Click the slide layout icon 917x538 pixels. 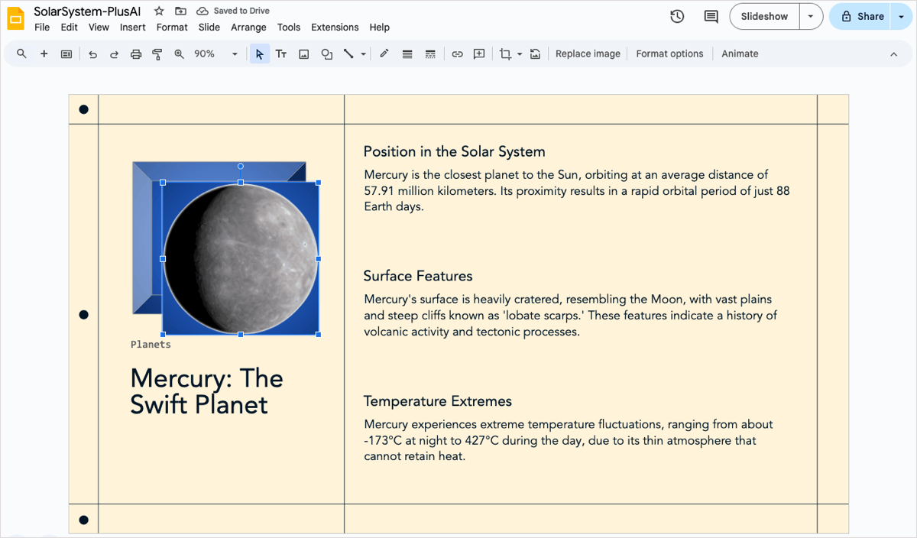point(66,53)
